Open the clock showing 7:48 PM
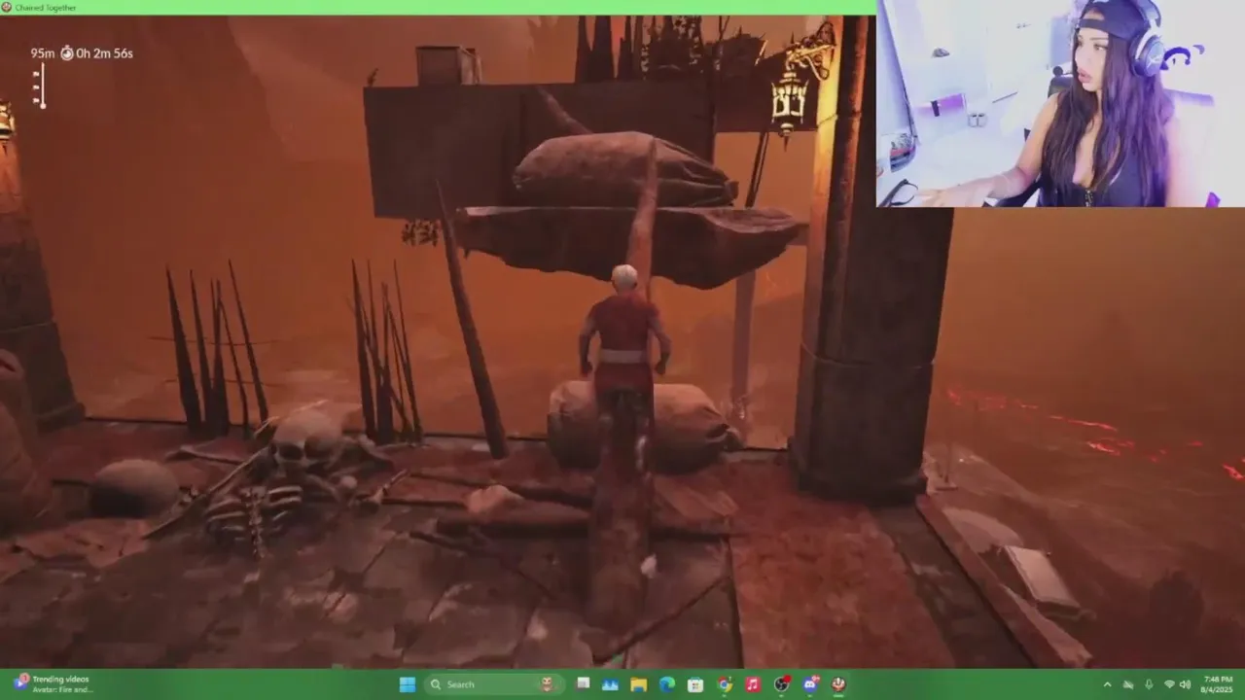 pos(1218,684)
